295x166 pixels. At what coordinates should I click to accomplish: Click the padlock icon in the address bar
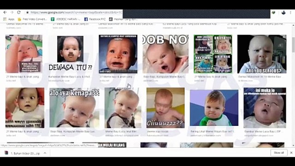point(28,12)
